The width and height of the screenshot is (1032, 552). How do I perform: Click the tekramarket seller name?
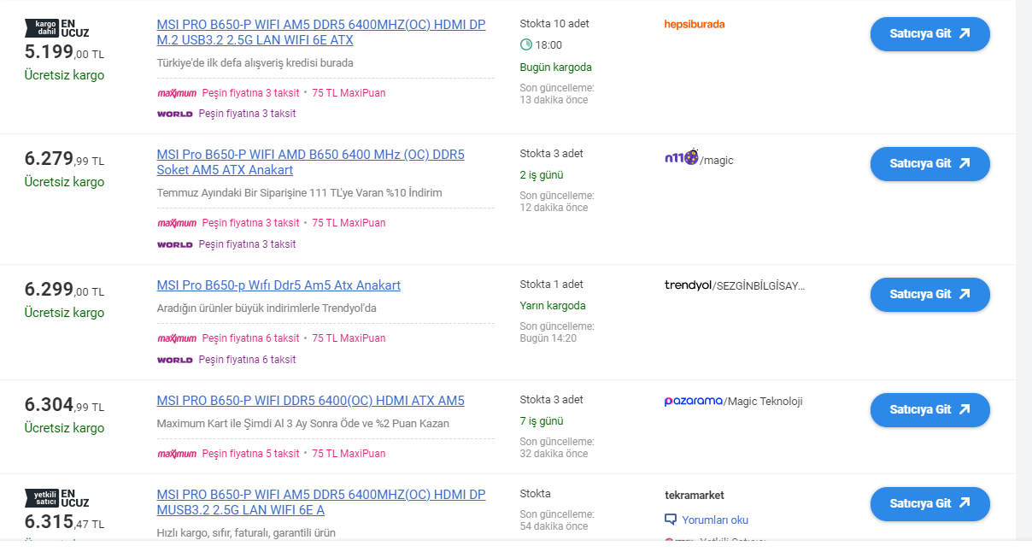coord(694,495)
